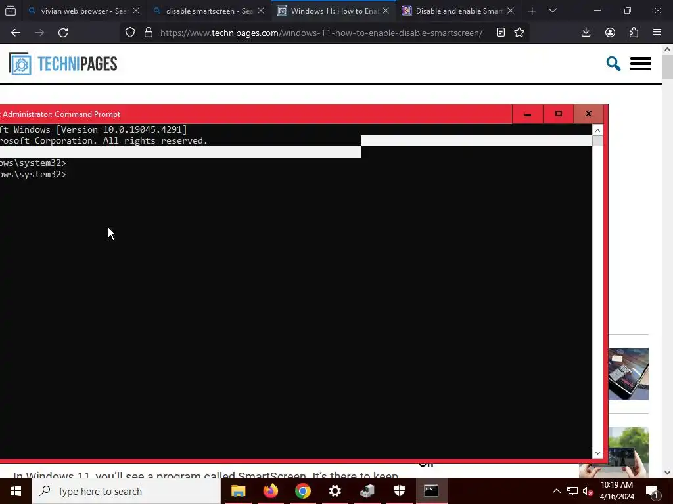This screenshot has width=673, height=504.
Task: Open Firefox account icon
Action: pos(610,33)
